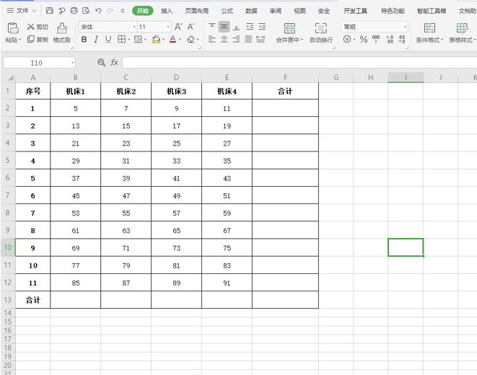Expand the borders dropdown arrow
The image size is (477, 375).
[129, 39]
